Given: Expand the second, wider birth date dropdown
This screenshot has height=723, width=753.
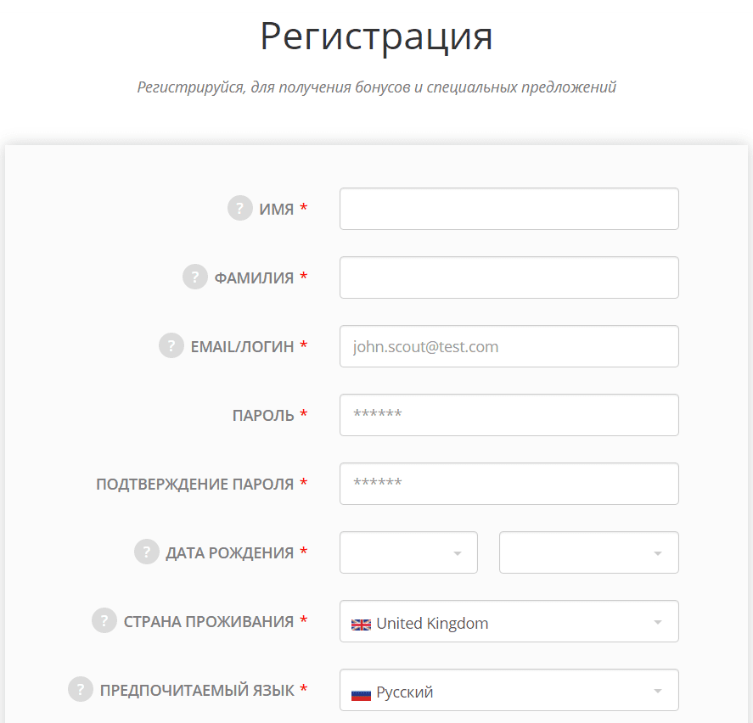Looking at the screenshot, I should (588, 552).
